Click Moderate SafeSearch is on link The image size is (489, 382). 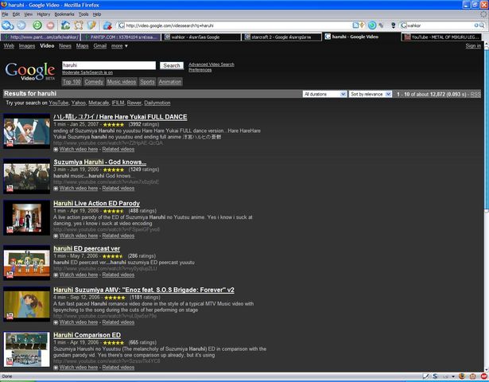pos(87,72)
